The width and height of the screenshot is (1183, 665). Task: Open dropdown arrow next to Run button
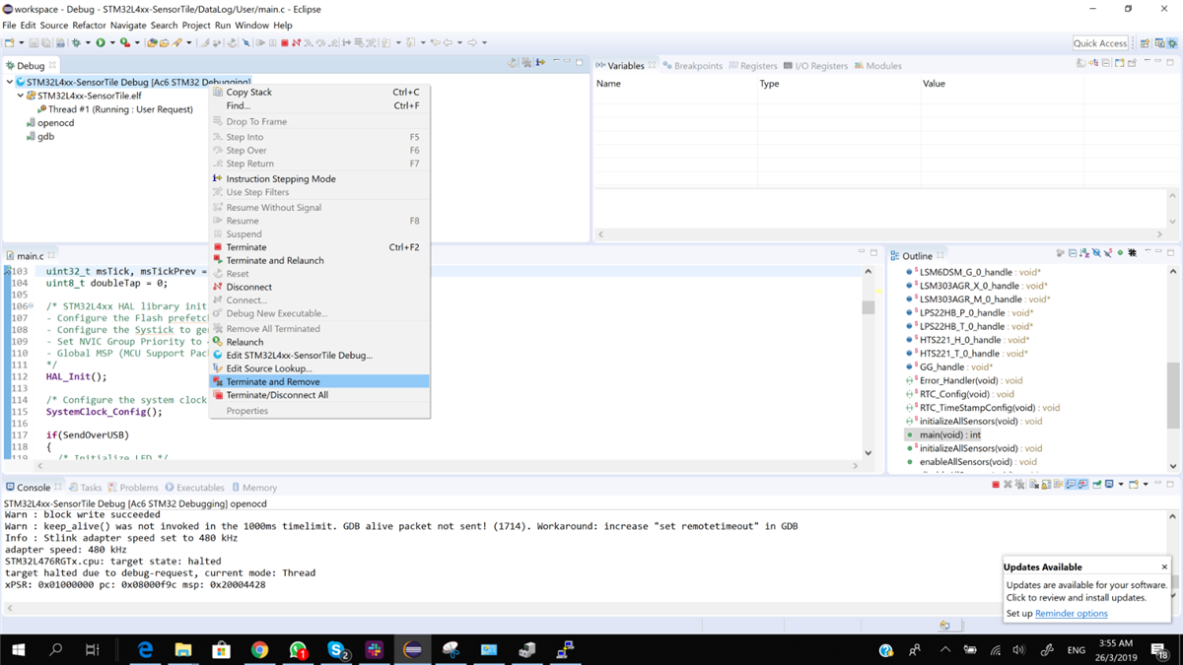click(112, 42)
